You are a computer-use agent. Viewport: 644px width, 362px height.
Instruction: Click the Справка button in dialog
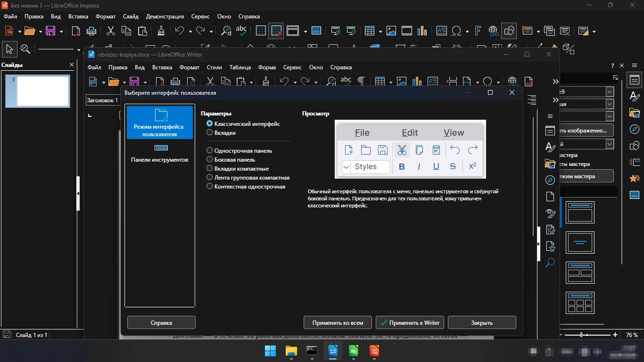(161, 323)
